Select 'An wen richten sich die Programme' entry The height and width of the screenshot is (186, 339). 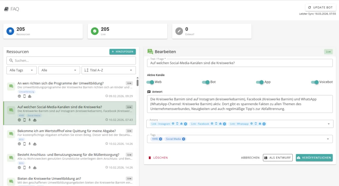pyautogui.click(x=70, y=90)
